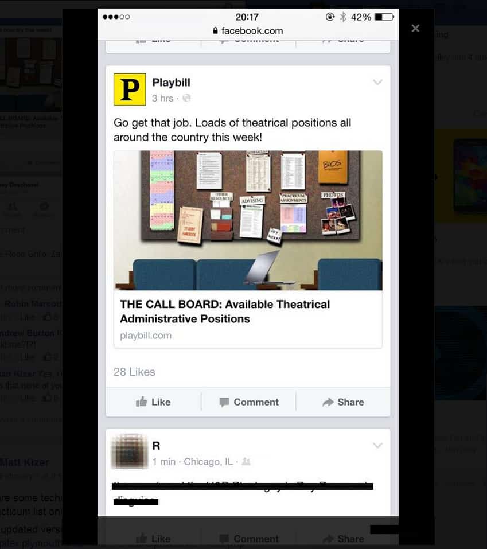Click the share arrow icon
This screenshot has width=487, height=549.
point(328,402)
